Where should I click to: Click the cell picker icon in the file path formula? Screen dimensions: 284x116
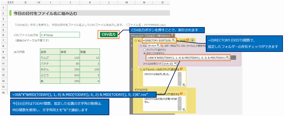coord(227,58)
